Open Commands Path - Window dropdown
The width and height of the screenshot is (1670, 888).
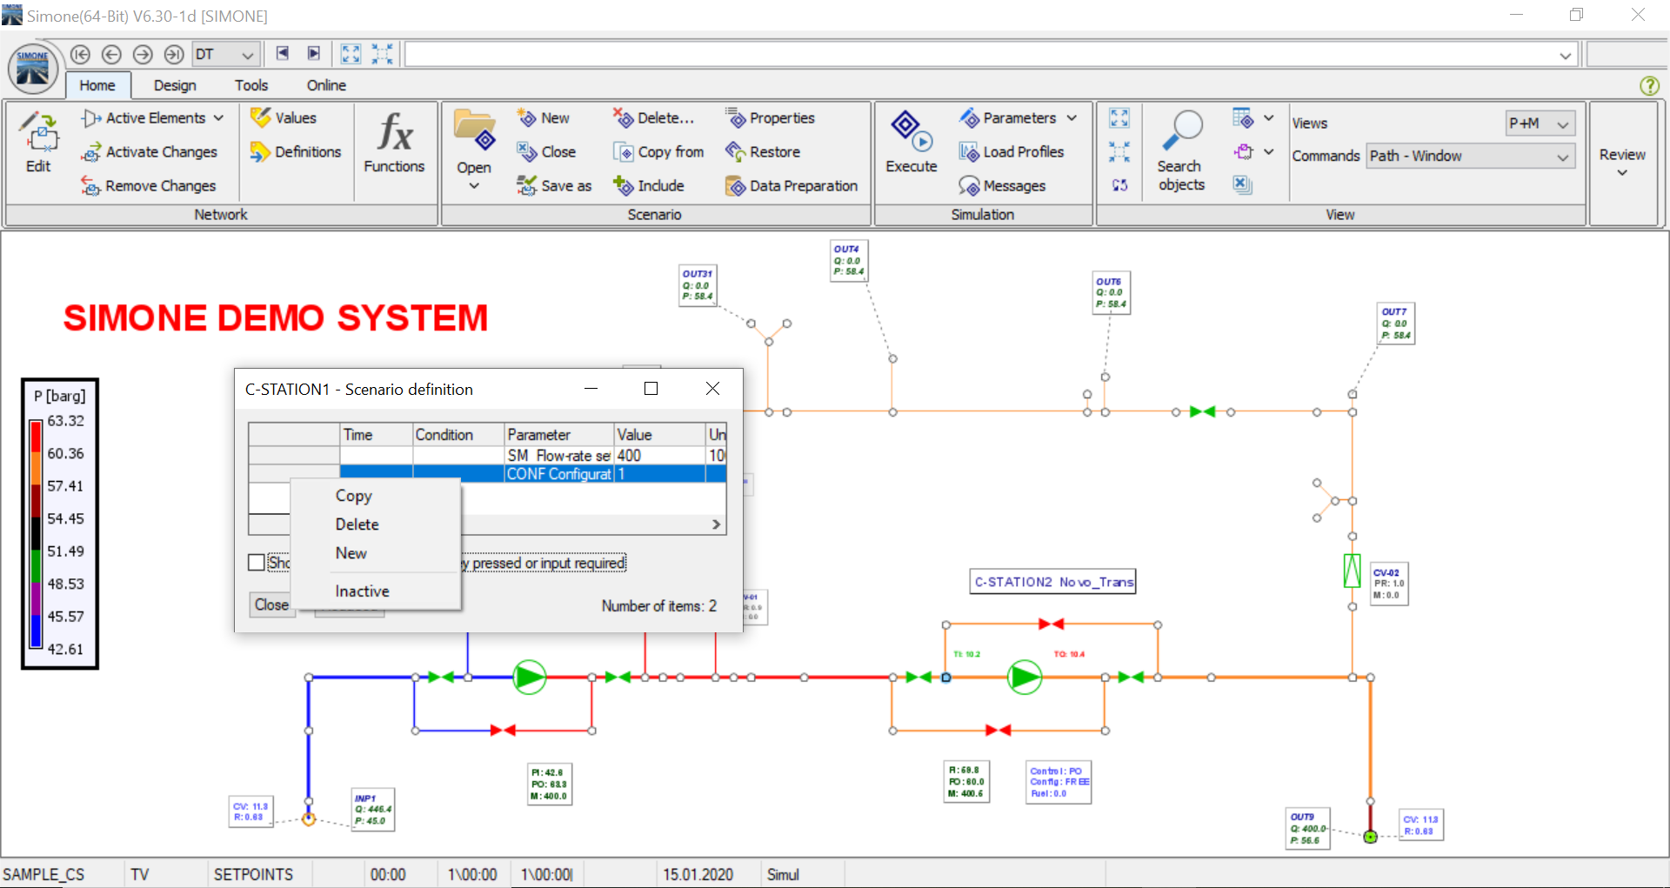(1470, 157)
